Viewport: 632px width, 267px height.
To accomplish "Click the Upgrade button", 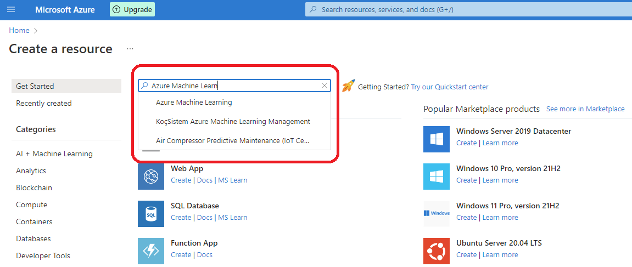I will [132, 9].
